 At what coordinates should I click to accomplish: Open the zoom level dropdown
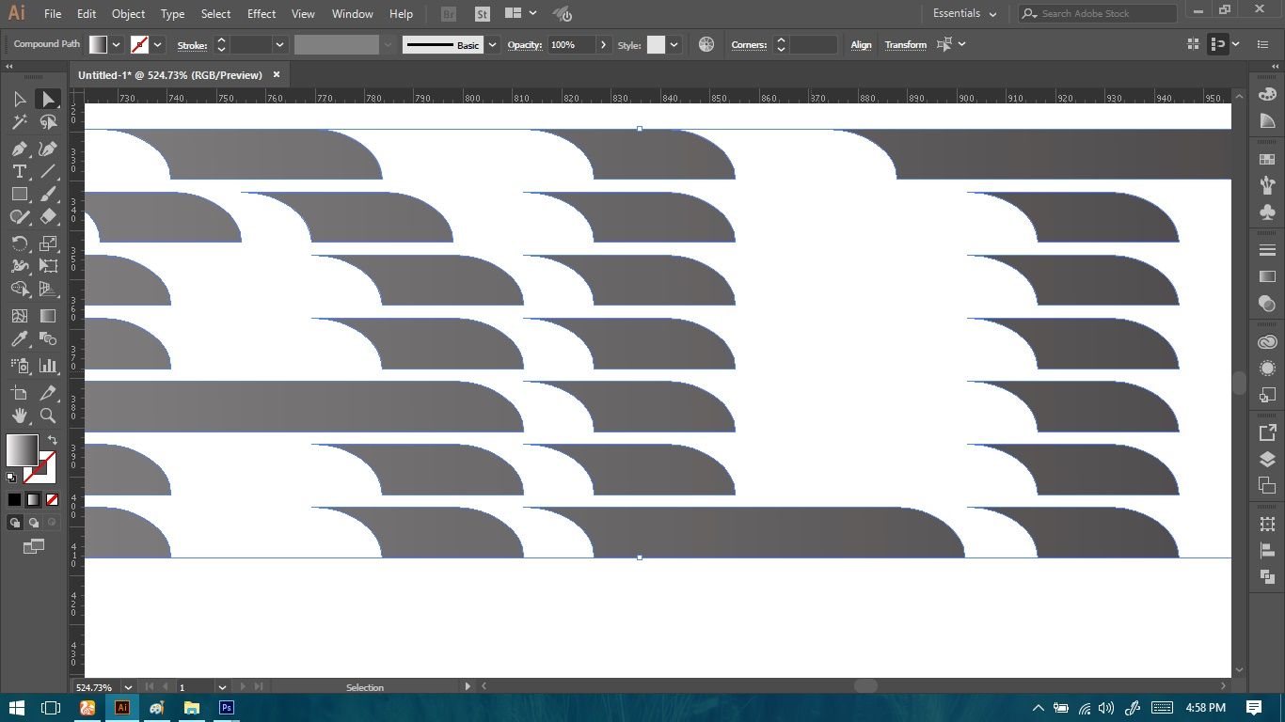pyautogui.click(x=128, y=687)
